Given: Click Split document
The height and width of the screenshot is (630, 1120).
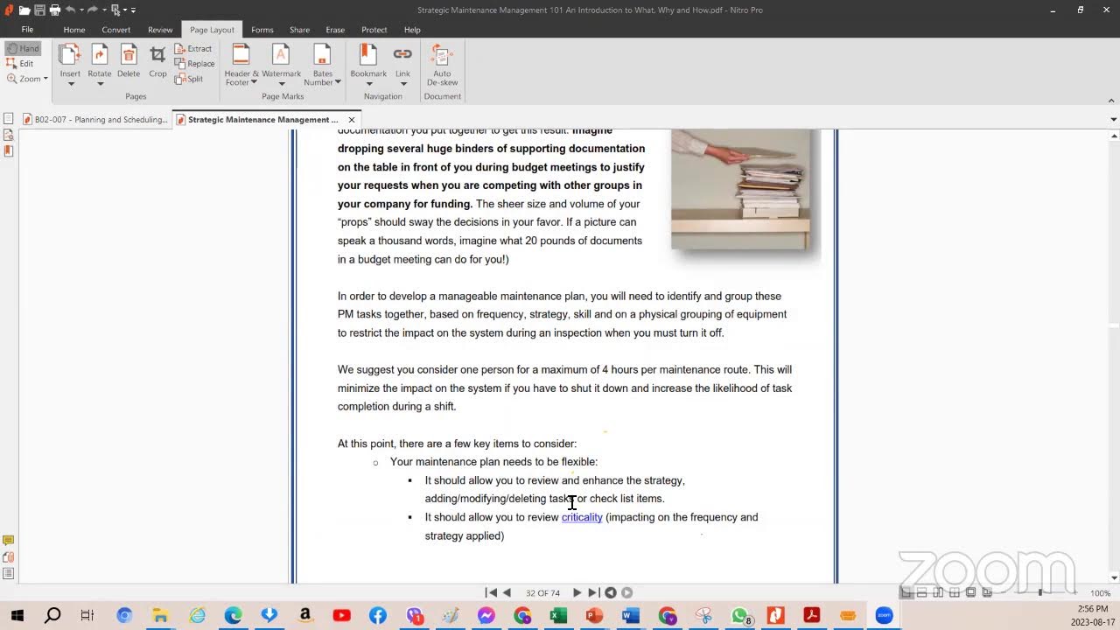Looking at the screenshot, I should click(x=189, y=79).
